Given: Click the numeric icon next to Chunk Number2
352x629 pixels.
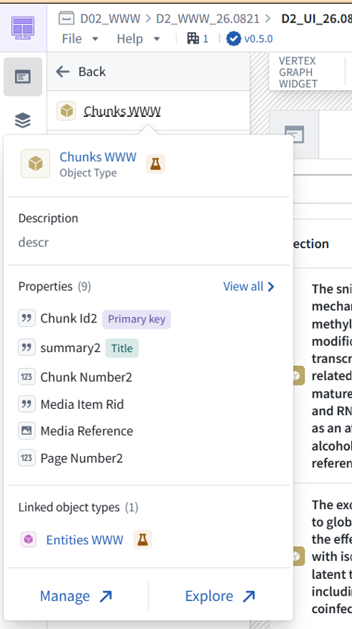Looking at the screenshot, I should point(26,376).
